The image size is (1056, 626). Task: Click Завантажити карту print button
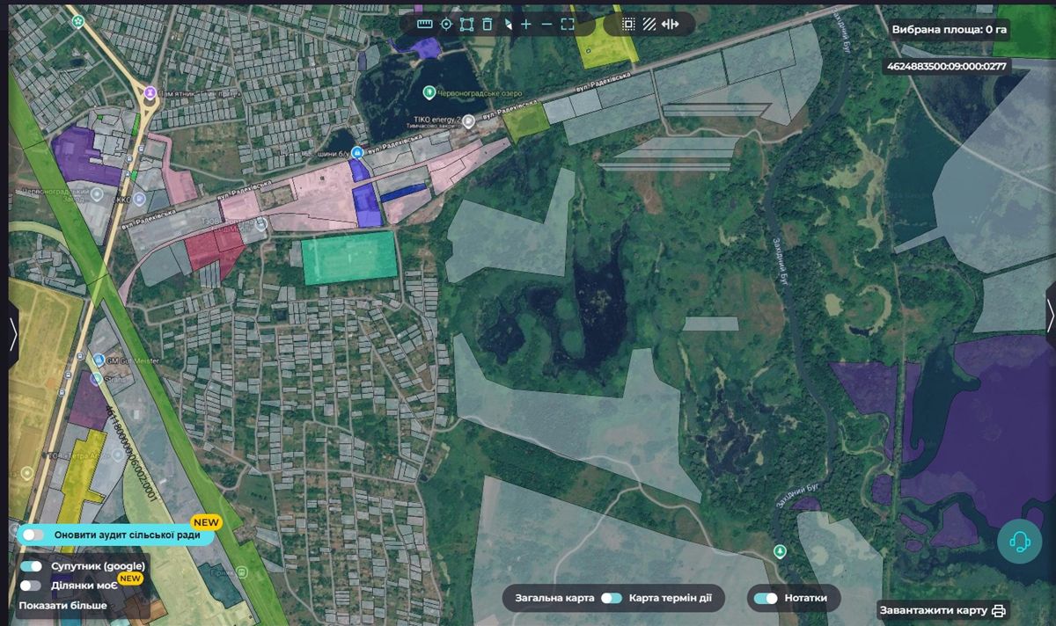942,610
